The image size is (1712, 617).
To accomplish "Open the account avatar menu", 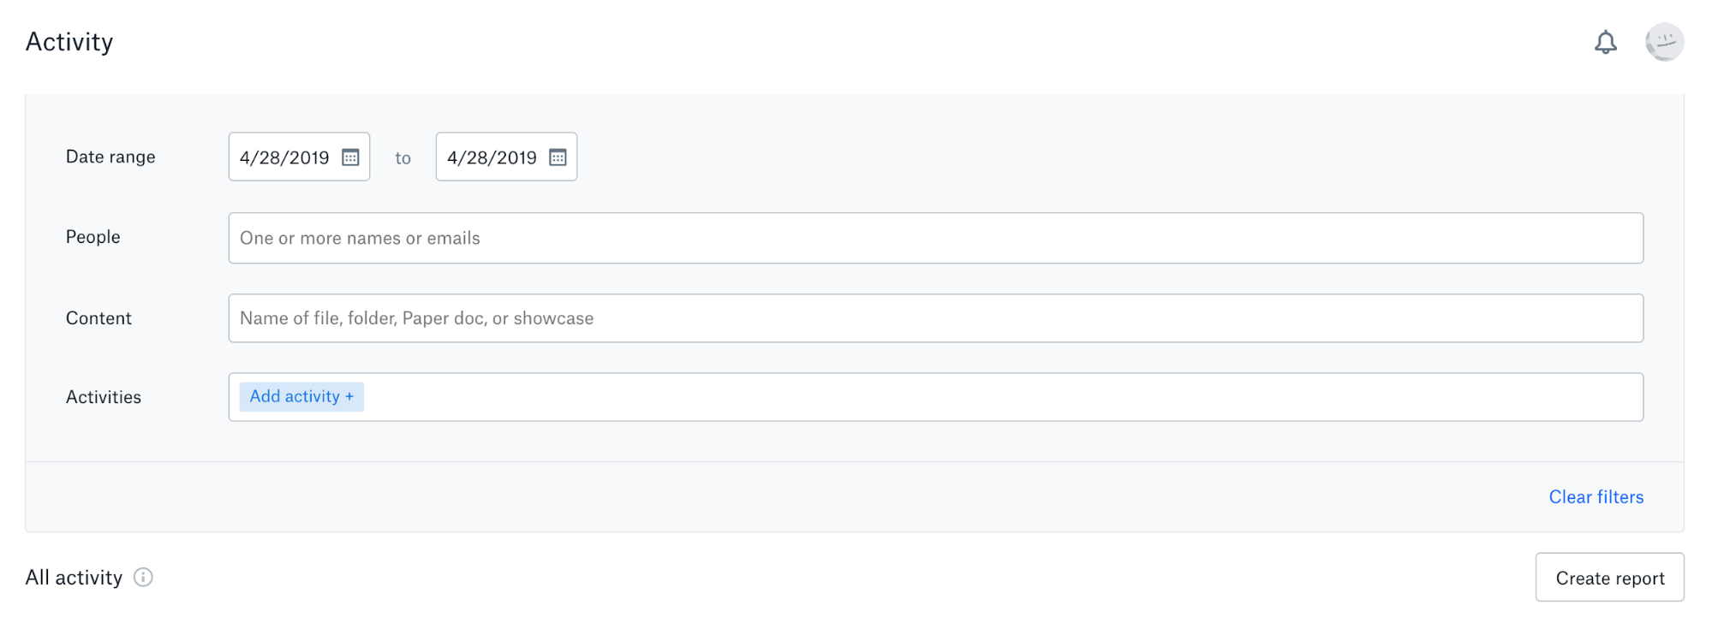I will (x=1665, y=42).
